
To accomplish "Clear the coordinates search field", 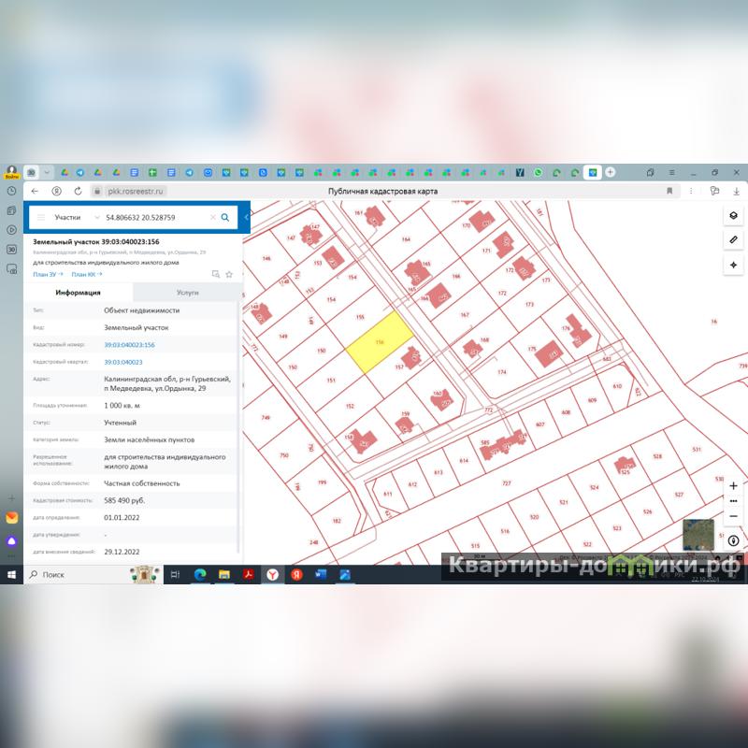I will [x=212, y=217].
